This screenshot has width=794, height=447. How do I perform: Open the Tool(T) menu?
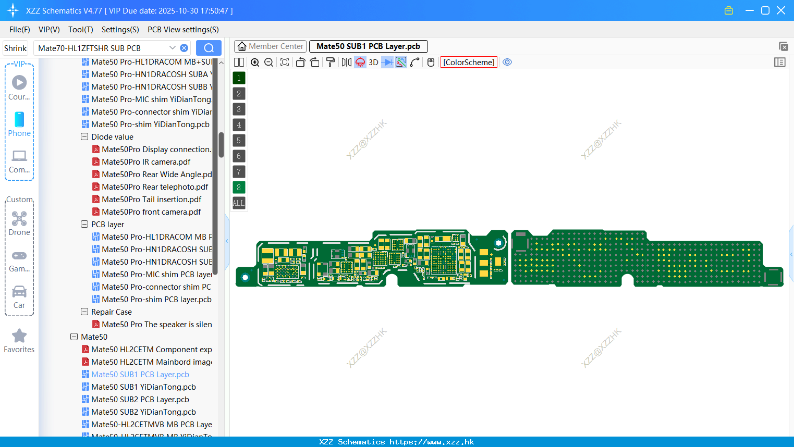[81, 30]
